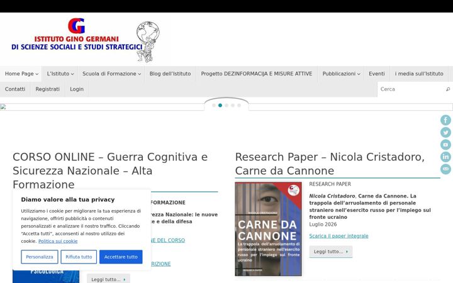This screenshot has height=283, width=453.
Task: Open the Eventi menu item
Action: (x=377, y=74)
